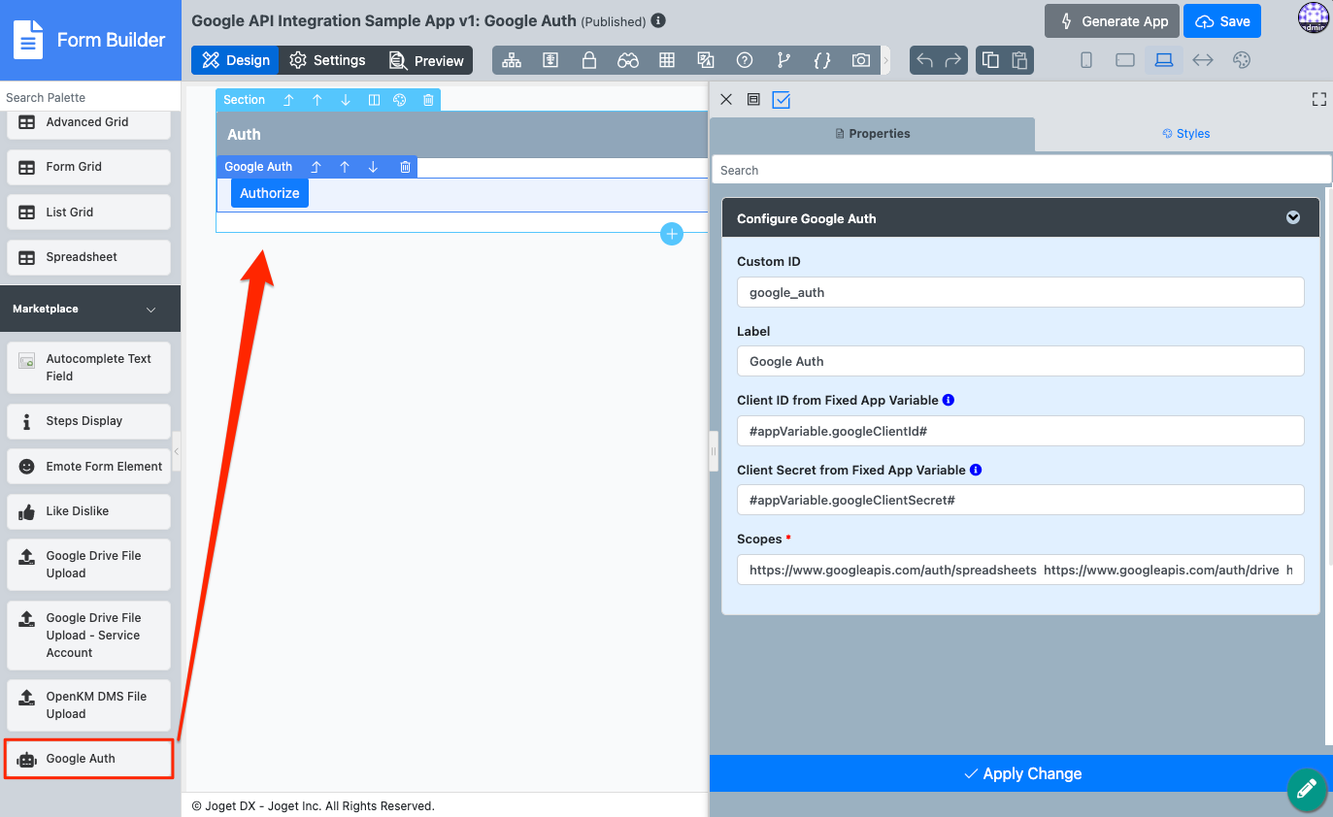The width and height of the screenshot is (1333, 817).
Task: Click the window-layout icon next to the panel close icon
Action: 753,99
